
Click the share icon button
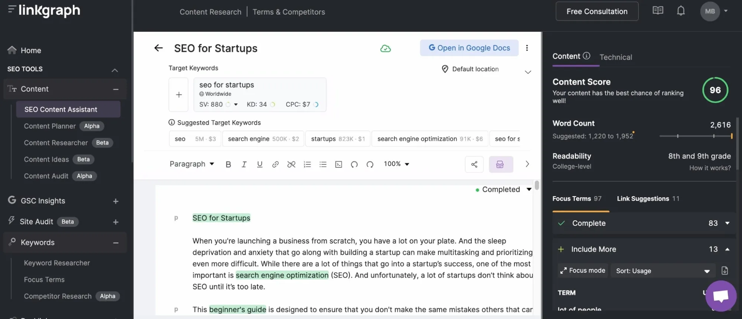(474, 164)
